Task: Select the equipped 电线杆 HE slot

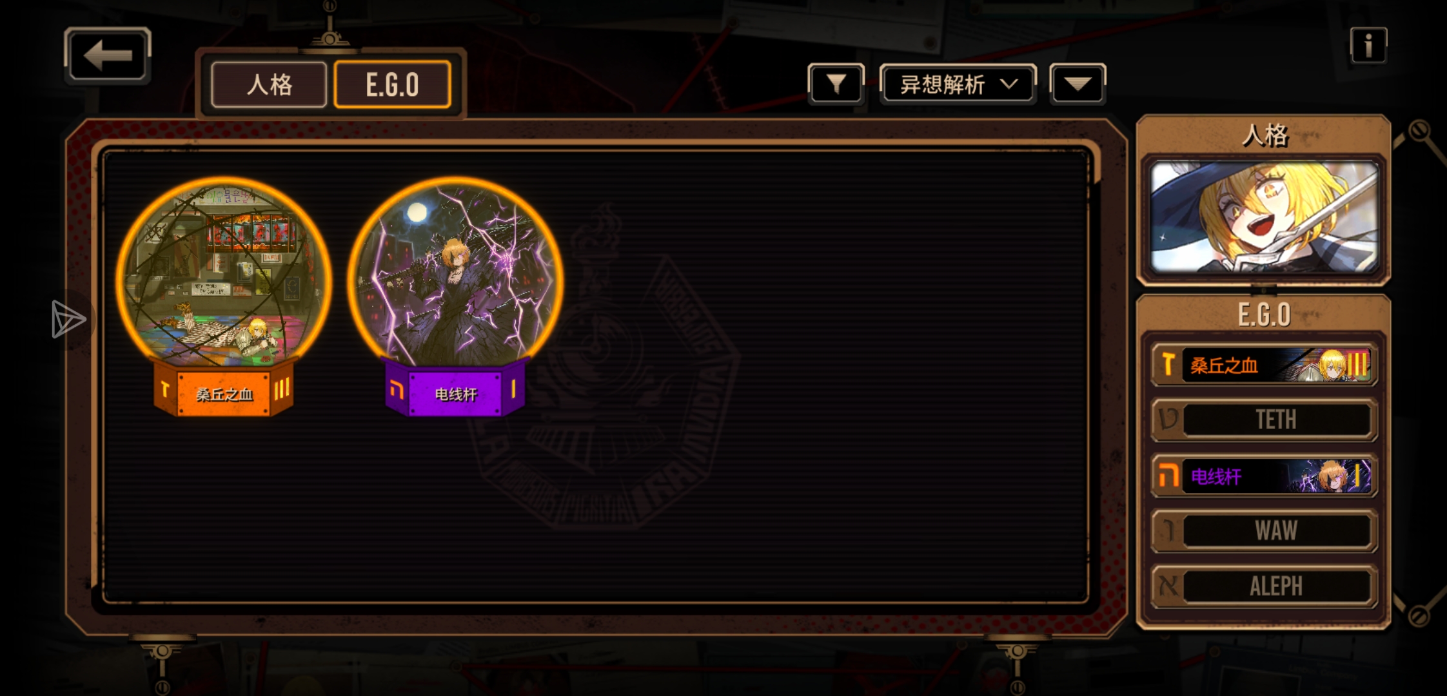Action: (x=1264, y=476)
